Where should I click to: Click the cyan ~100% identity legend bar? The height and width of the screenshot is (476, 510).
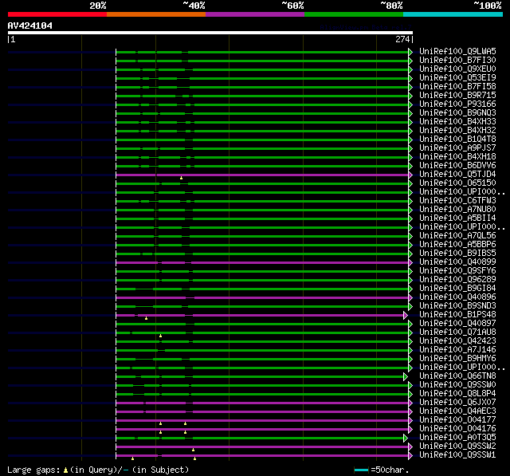(x=453, y=14)
